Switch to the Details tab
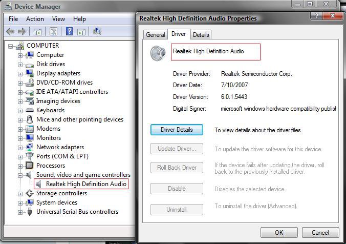 point(201,35)
